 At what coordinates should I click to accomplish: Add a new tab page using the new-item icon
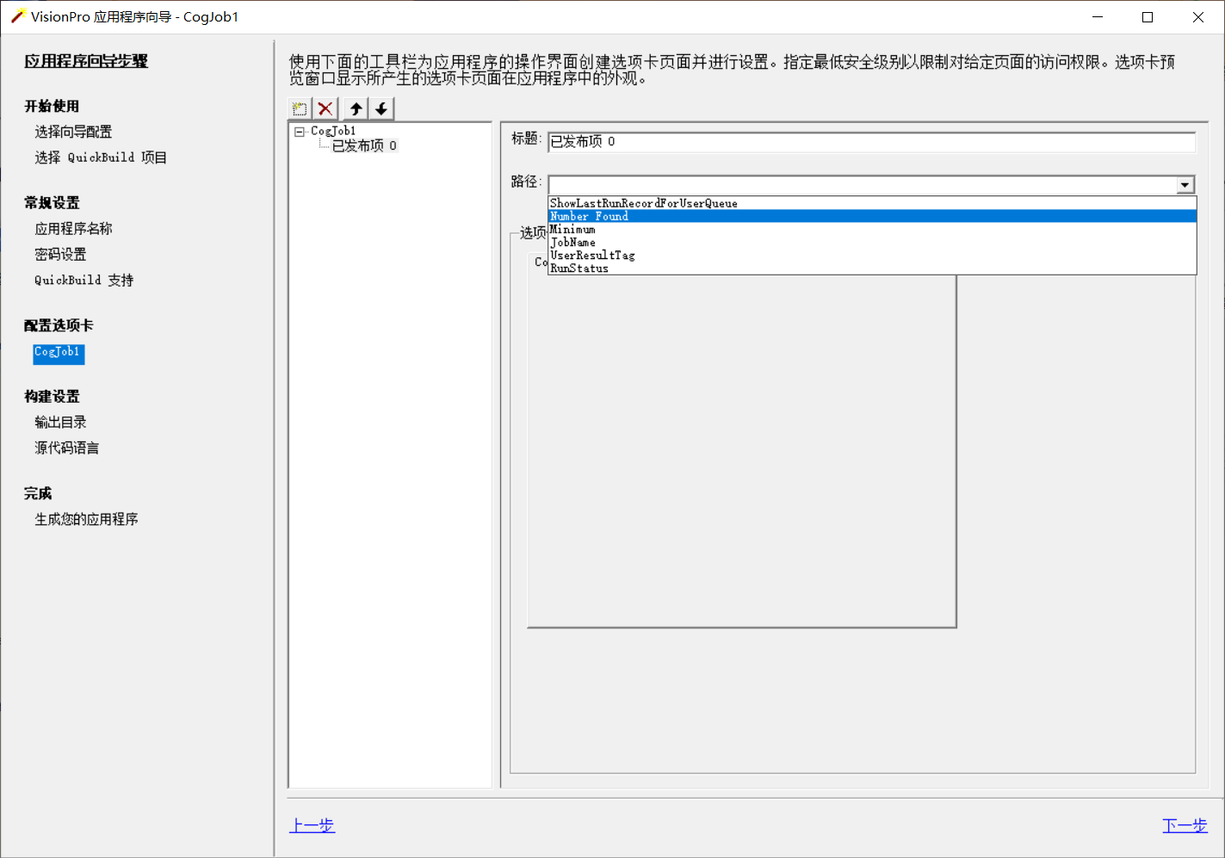point(299,108)
